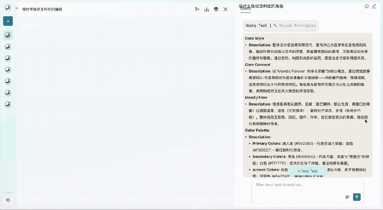Open the layers stack icon

216,9
